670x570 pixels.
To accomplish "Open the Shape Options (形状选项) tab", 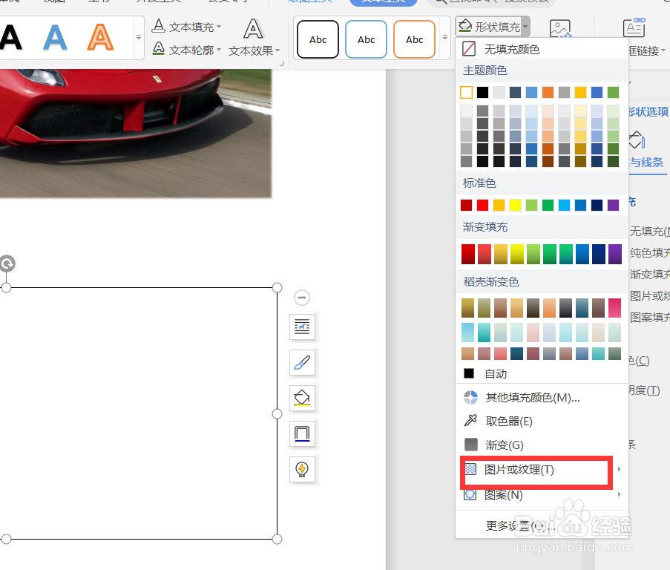I will (648, 111).
